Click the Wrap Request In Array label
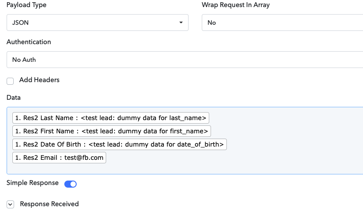This screenshot has width=363, height=215. click(236, 5)
